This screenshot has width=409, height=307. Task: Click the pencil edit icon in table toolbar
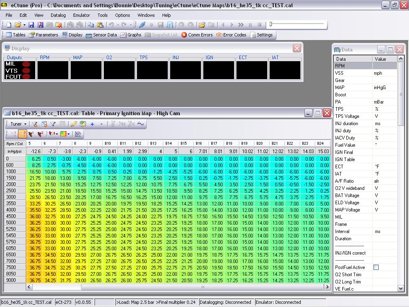click(x=74, y=124)
